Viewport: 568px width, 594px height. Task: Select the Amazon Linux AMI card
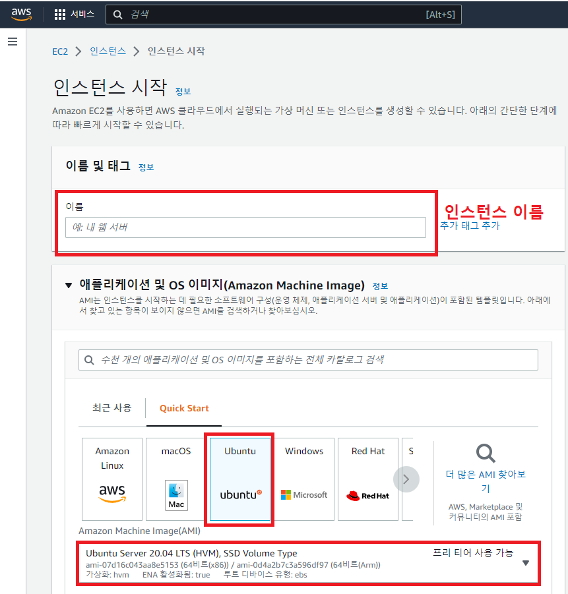tap(112, 479)
